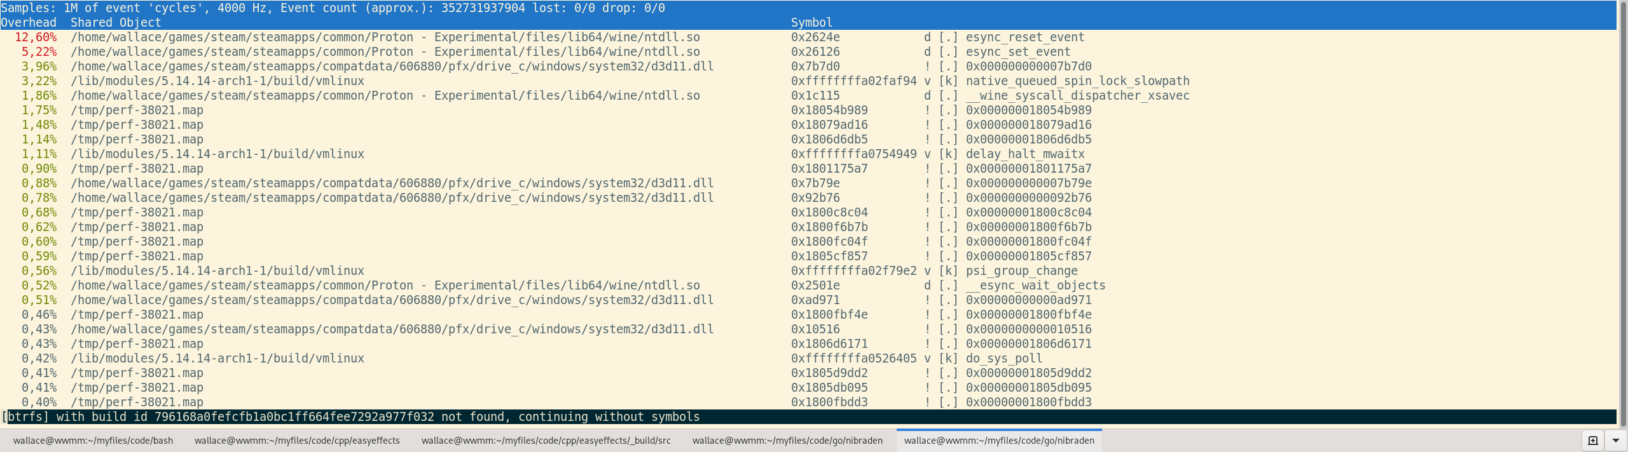1628x452 pixels.
Task: Select the native_queued_spin_lock_slowpath symbol
Action: (x=1078, y=81)
